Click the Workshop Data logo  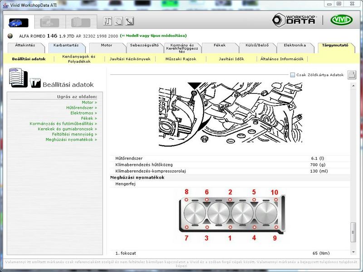294,20
